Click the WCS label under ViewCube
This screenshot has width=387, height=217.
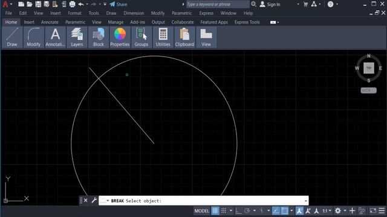(368, 90)
